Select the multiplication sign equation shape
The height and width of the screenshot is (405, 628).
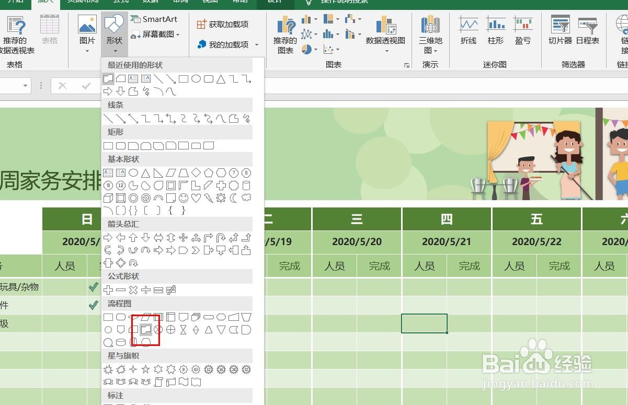(133, 290)
